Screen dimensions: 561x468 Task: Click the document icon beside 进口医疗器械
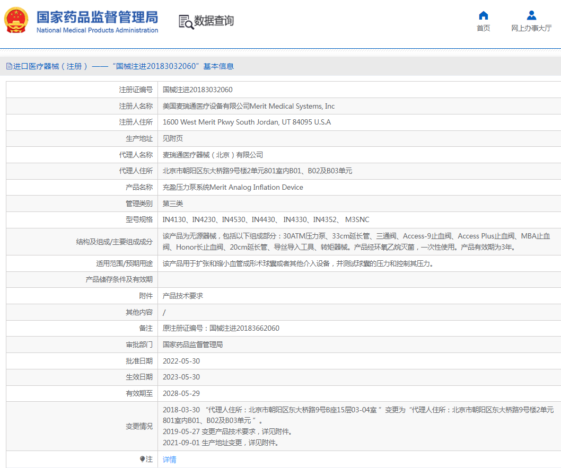(9, 66)
